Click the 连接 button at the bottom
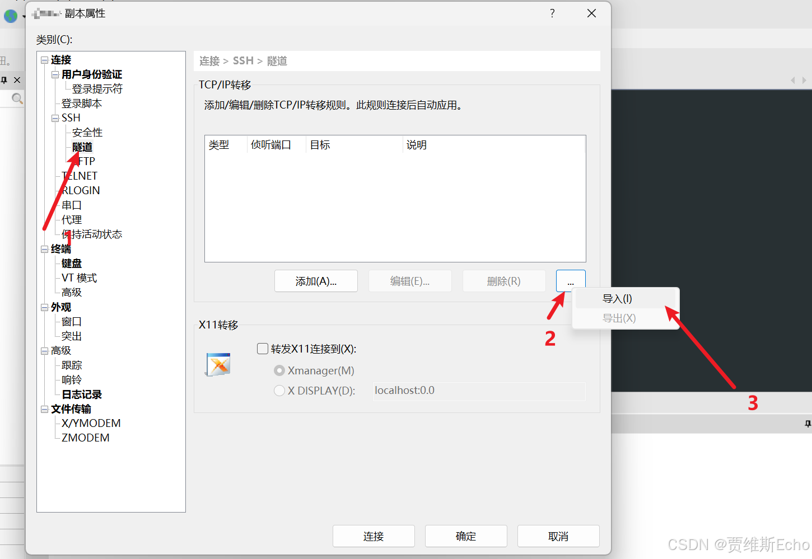812x559 pixels. point(373,536)
